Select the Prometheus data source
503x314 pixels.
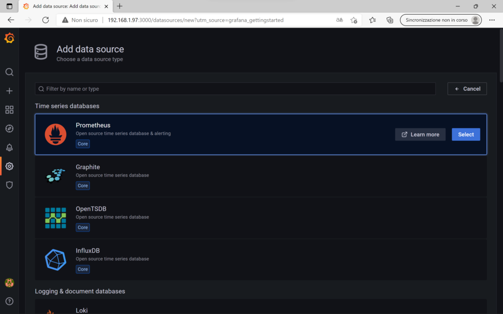[x=466, y=134]
